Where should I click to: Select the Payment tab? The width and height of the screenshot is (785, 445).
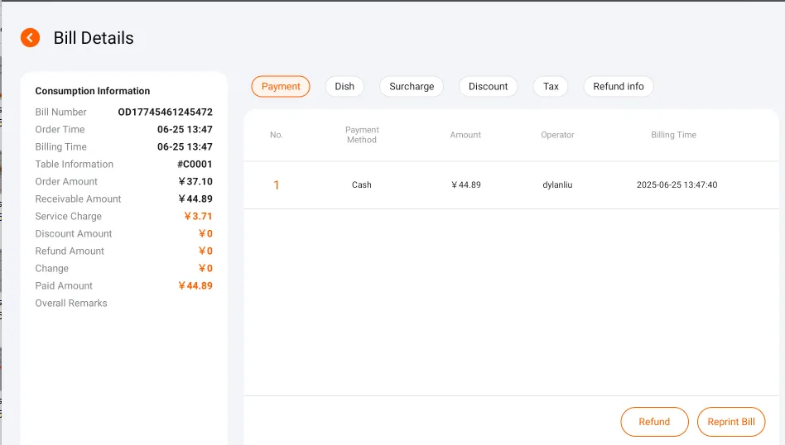281,87
